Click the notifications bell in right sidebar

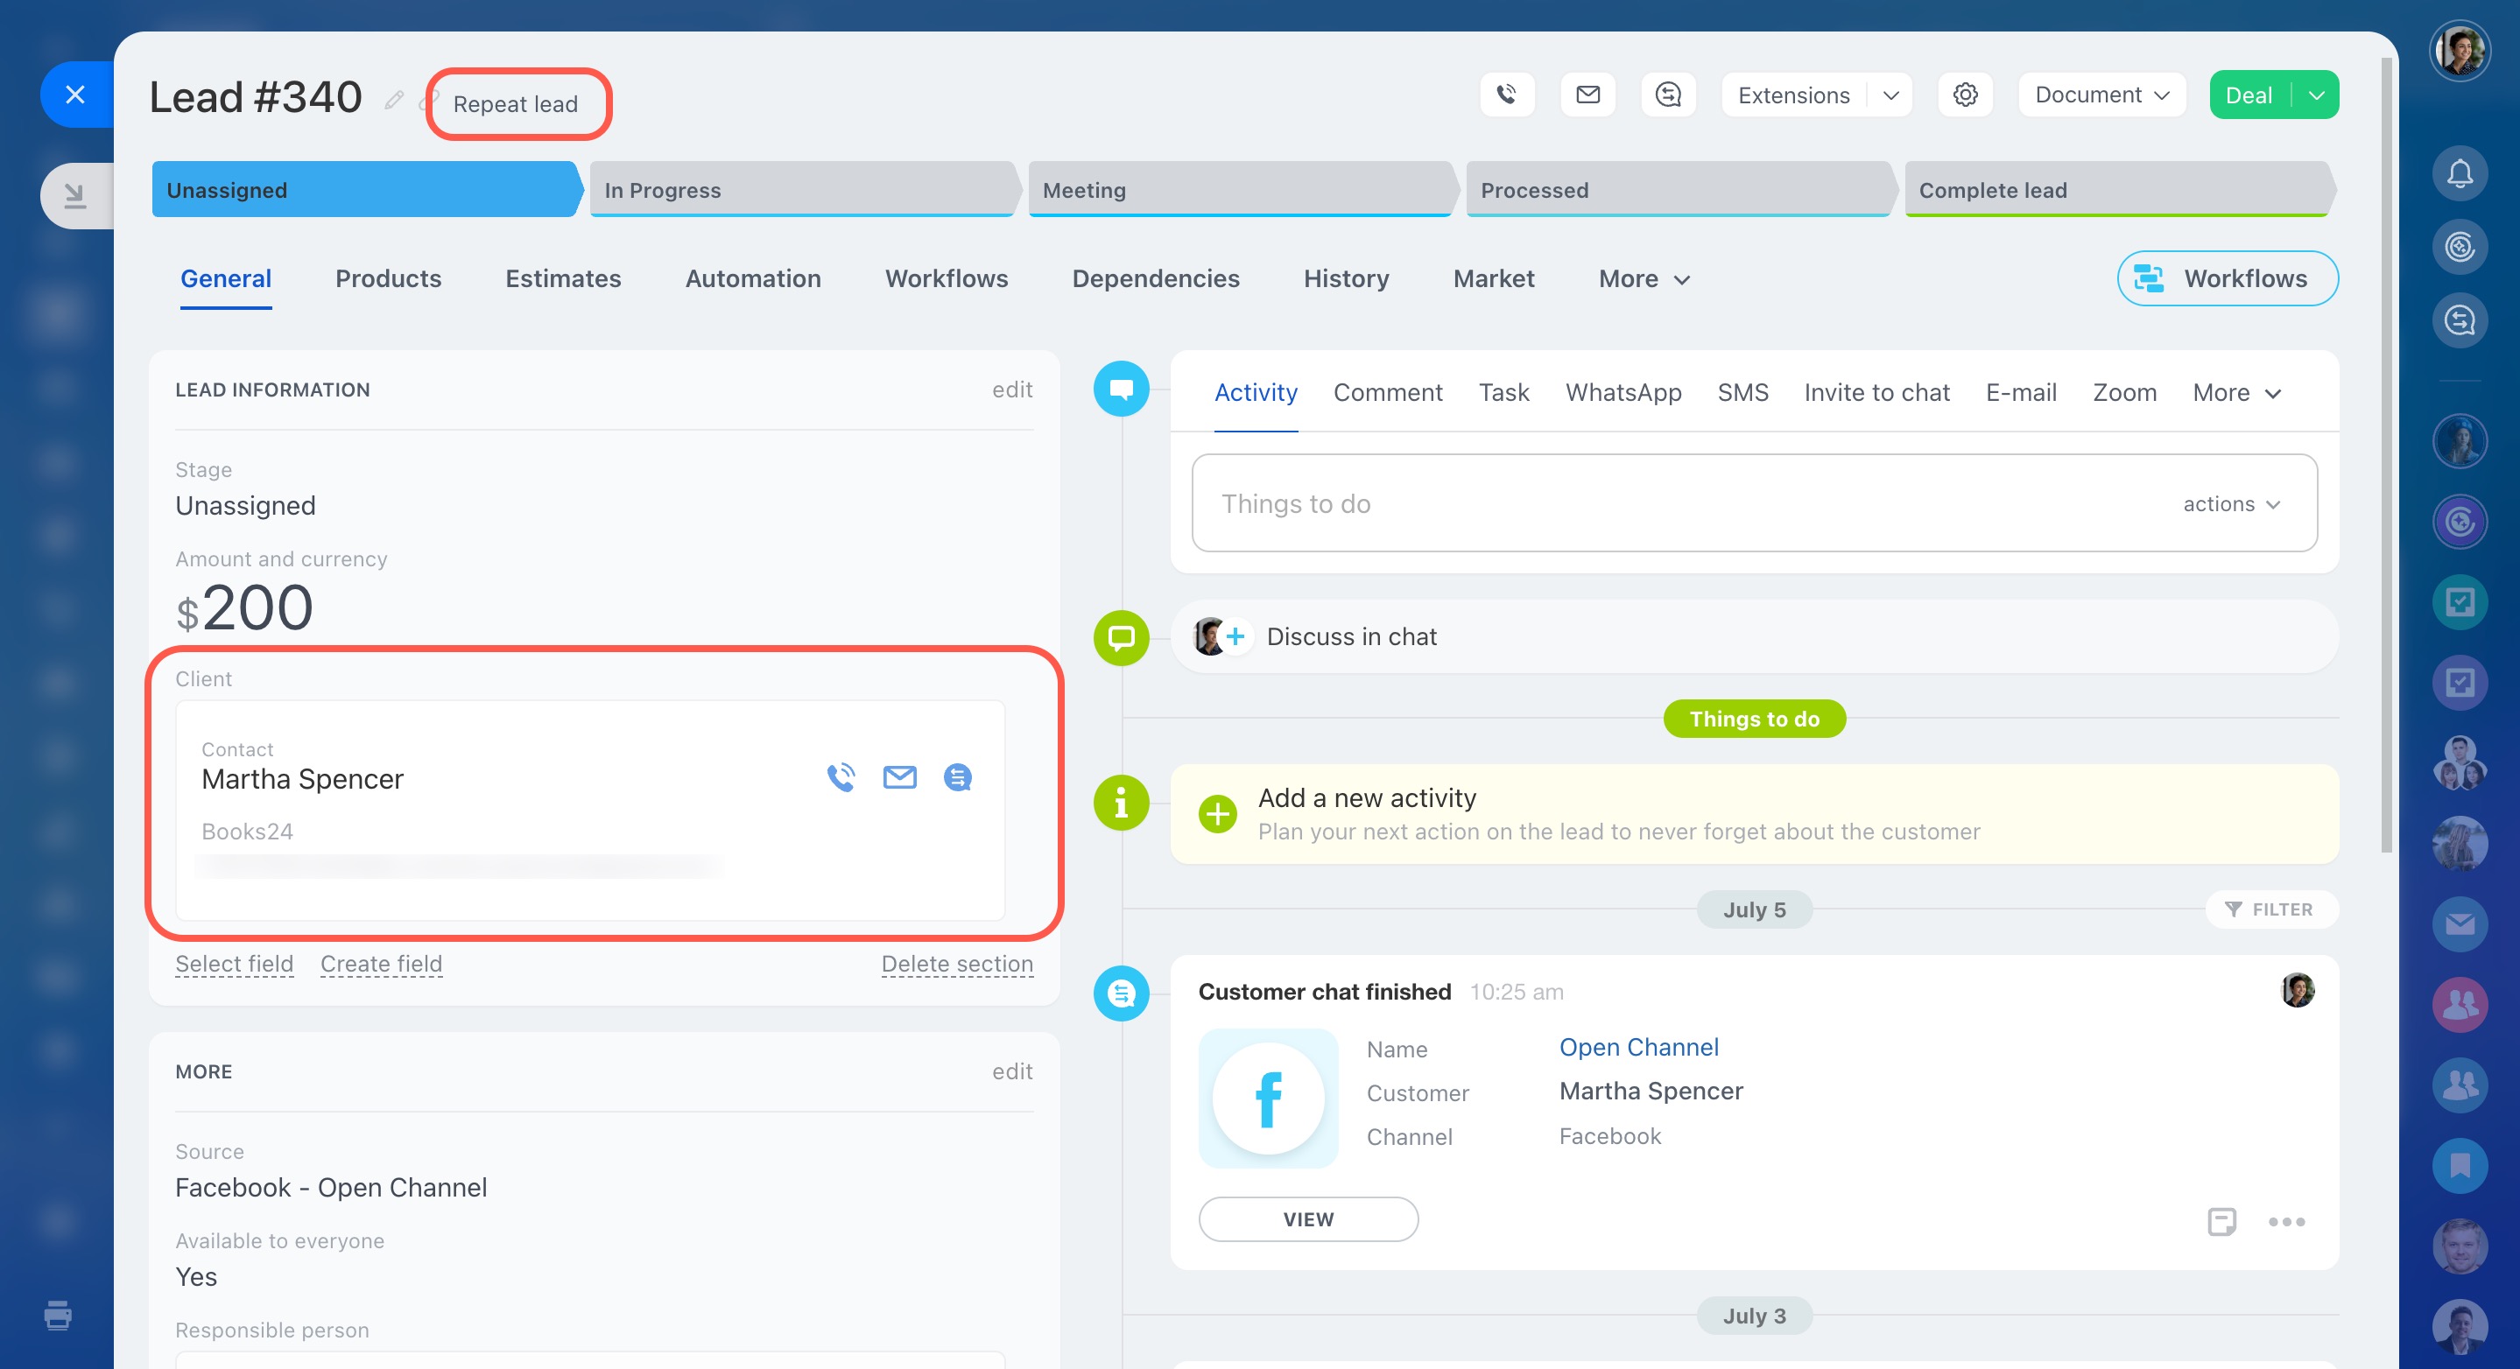(x=2460, y=174)
